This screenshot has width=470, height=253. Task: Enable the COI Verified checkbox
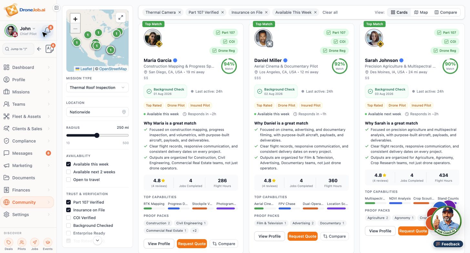point(68,218)
